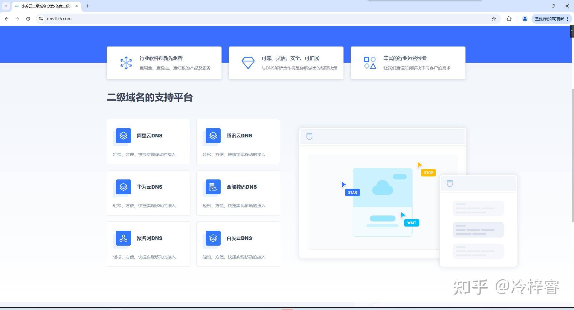Click the 让我们更懂如何解决不同客户的需求 description
Screen dimensions: 574x310
417,68
